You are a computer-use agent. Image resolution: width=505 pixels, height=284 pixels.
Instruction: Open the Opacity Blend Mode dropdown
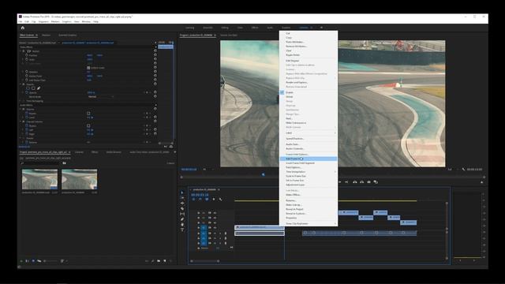coord(101,96)
